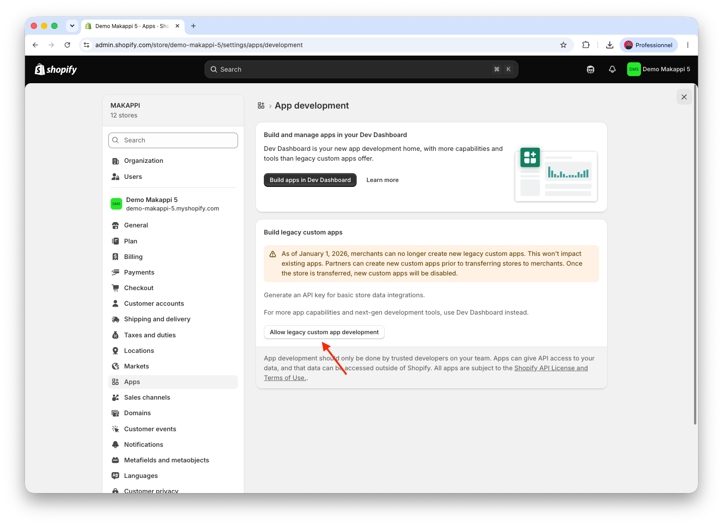Go to Markets settings
This screenshot has height=526, width=723.
(x=173, y=366)
